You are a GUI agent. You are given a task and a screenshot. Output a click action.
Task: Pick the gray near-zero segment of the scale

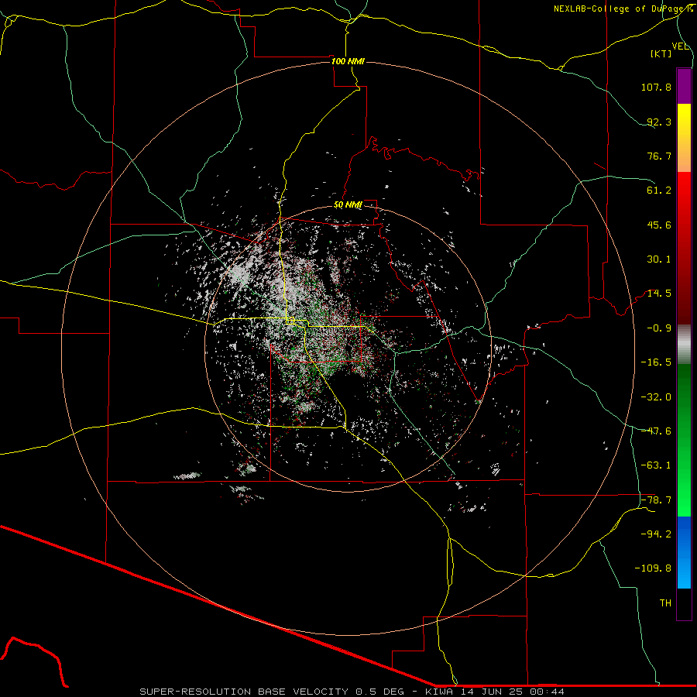coord(684,345)
